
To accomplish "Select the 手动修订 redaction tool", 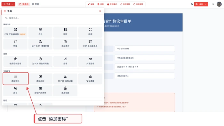I will (x=65, y=44).
